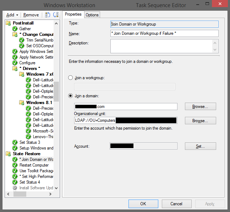Click the move step down toolbar icon
230x212 pixels.
(56, 15)
